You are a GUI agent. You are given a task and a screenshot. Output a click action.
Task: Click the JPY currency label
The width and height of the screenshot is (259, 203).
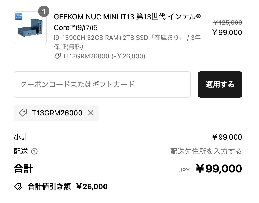(x=184, y=170)
